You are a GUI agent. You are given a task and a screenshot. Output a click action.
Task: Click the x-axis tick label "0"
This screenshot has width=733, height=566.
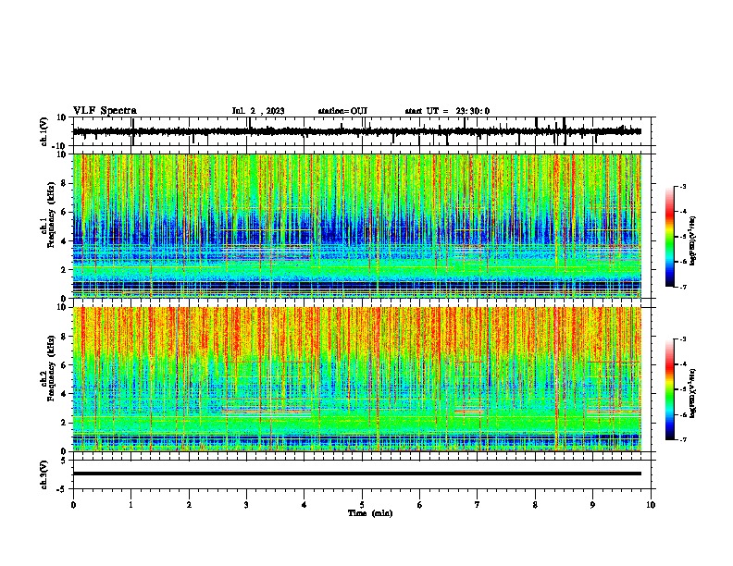[x=73, y=505]
